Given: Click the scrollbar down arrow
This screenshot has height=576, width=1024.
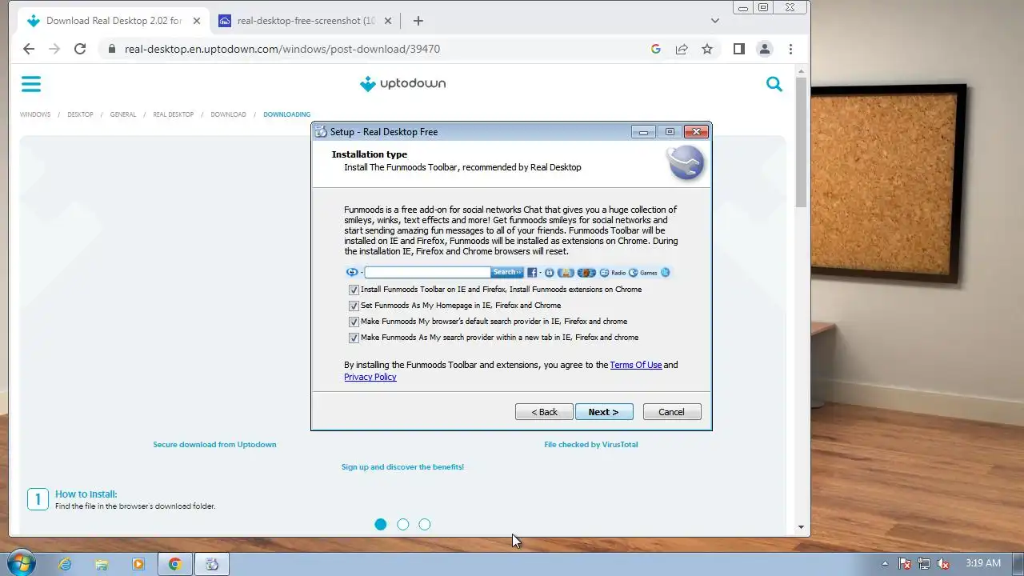Looking at the screenshot, I should pyautogui.click(x=802, y=527).
